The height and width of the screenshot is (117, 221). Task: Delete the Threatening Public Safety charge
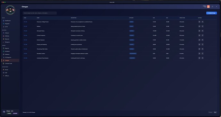(202, 49)
